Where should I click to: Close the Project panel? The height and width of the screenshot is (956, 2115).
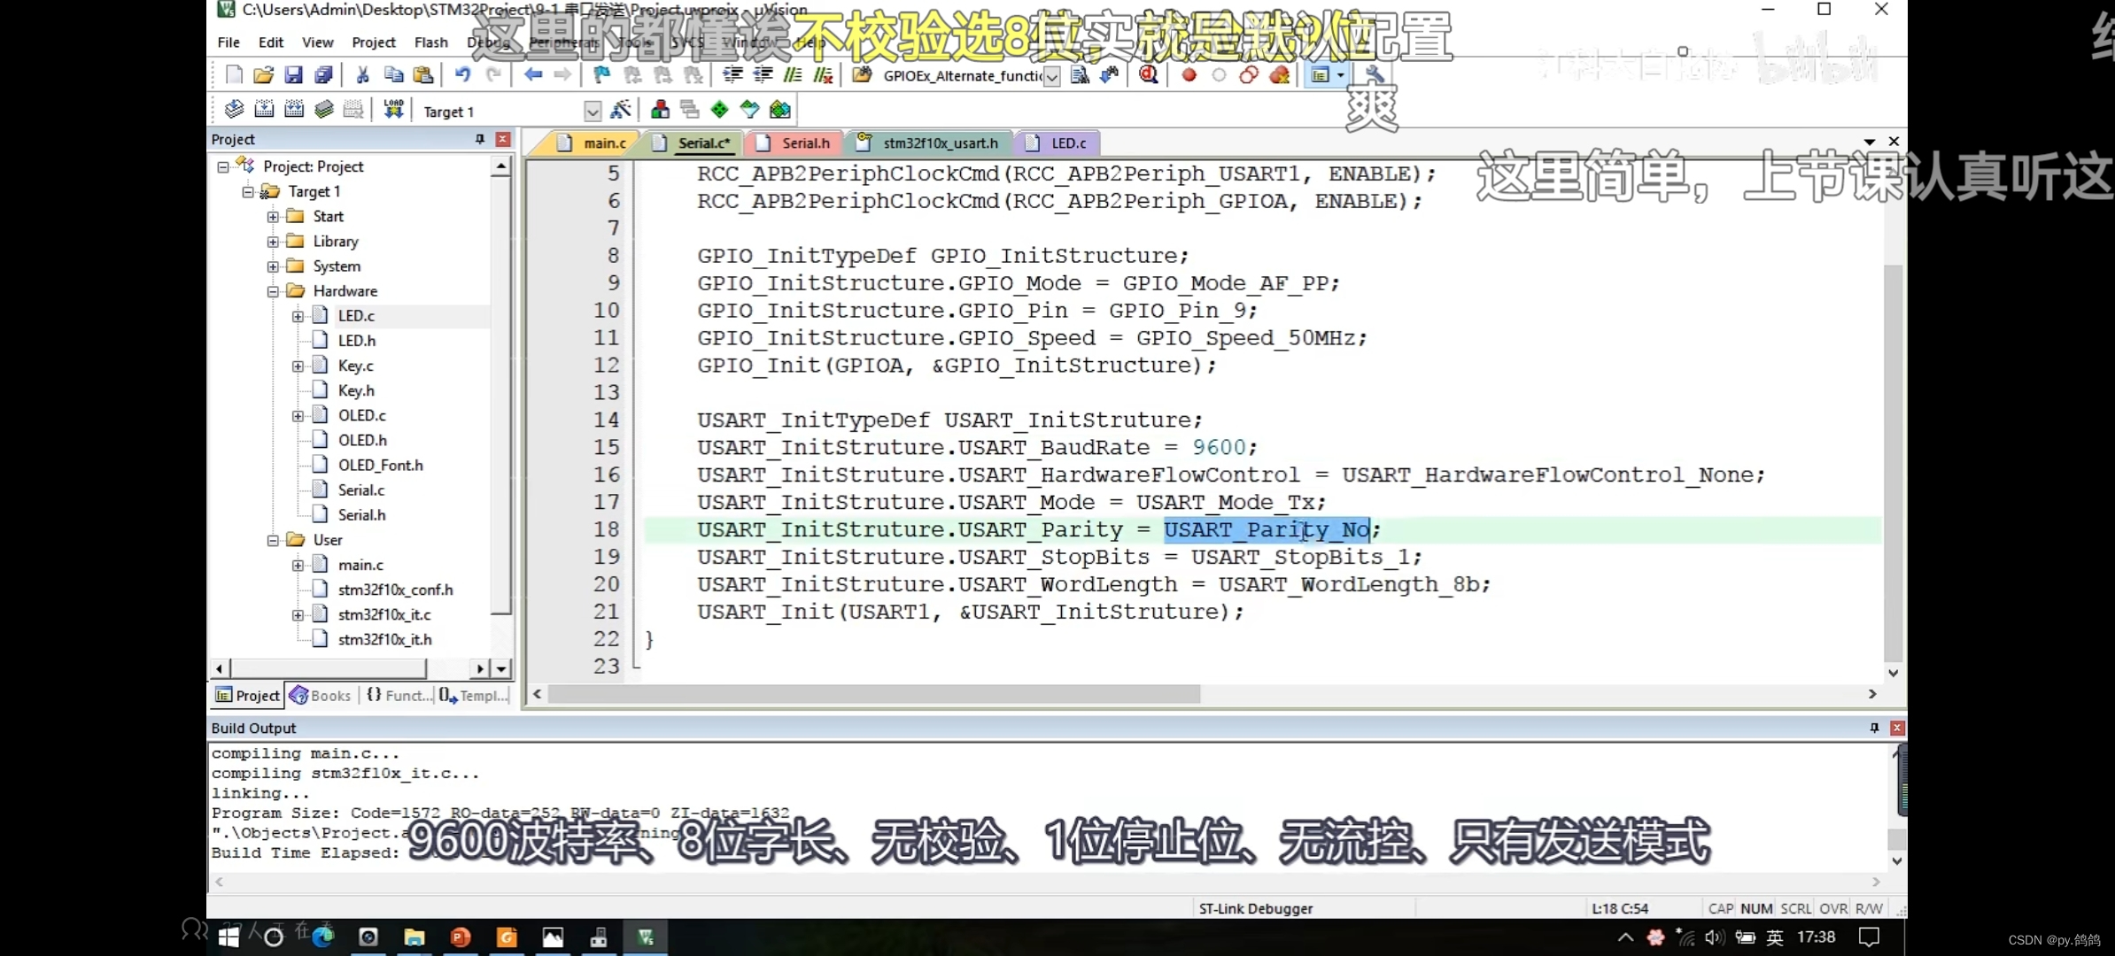(x=503, y=139)
